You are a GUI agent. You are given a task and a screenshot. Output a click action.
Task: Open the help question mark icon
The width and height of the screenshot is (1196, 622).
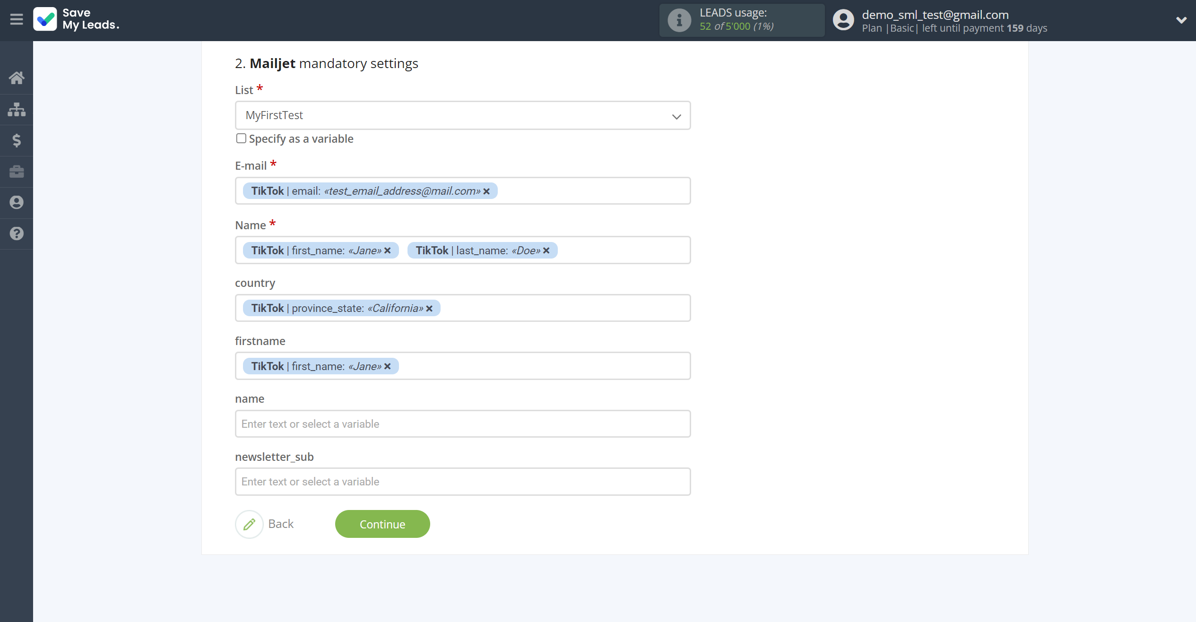[x=17, y=233]
